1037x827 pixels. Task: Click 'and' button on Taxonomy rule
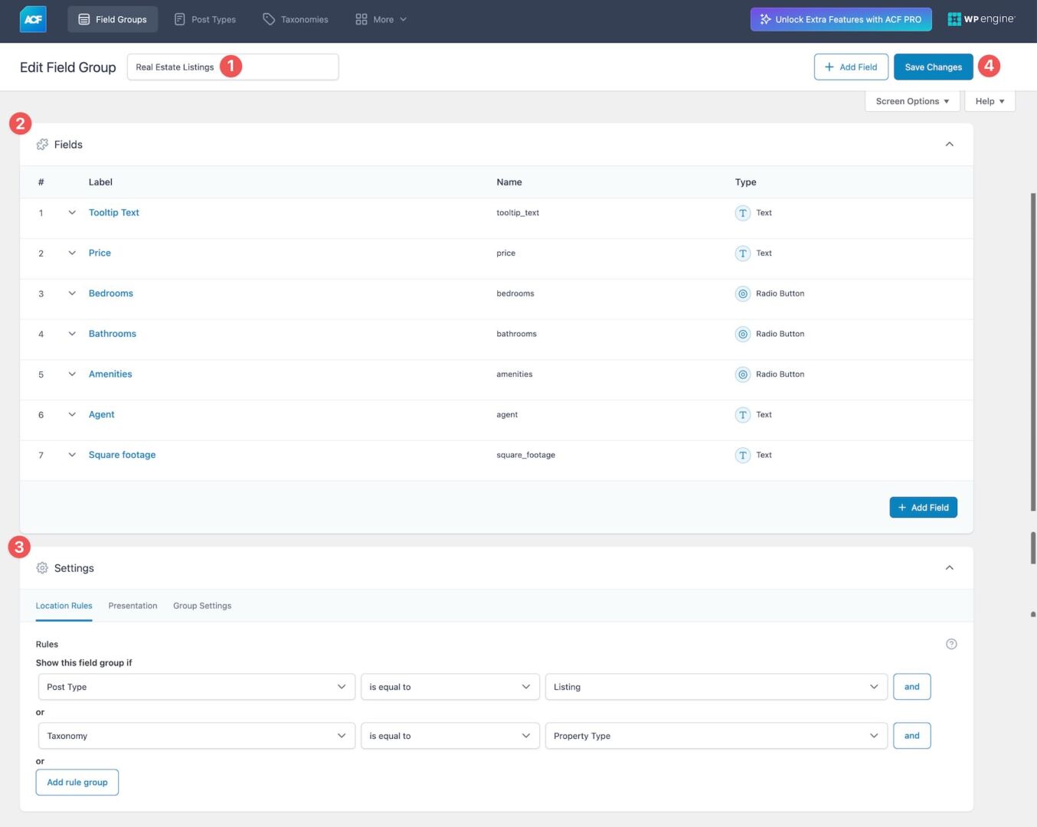tap(911, 736)
